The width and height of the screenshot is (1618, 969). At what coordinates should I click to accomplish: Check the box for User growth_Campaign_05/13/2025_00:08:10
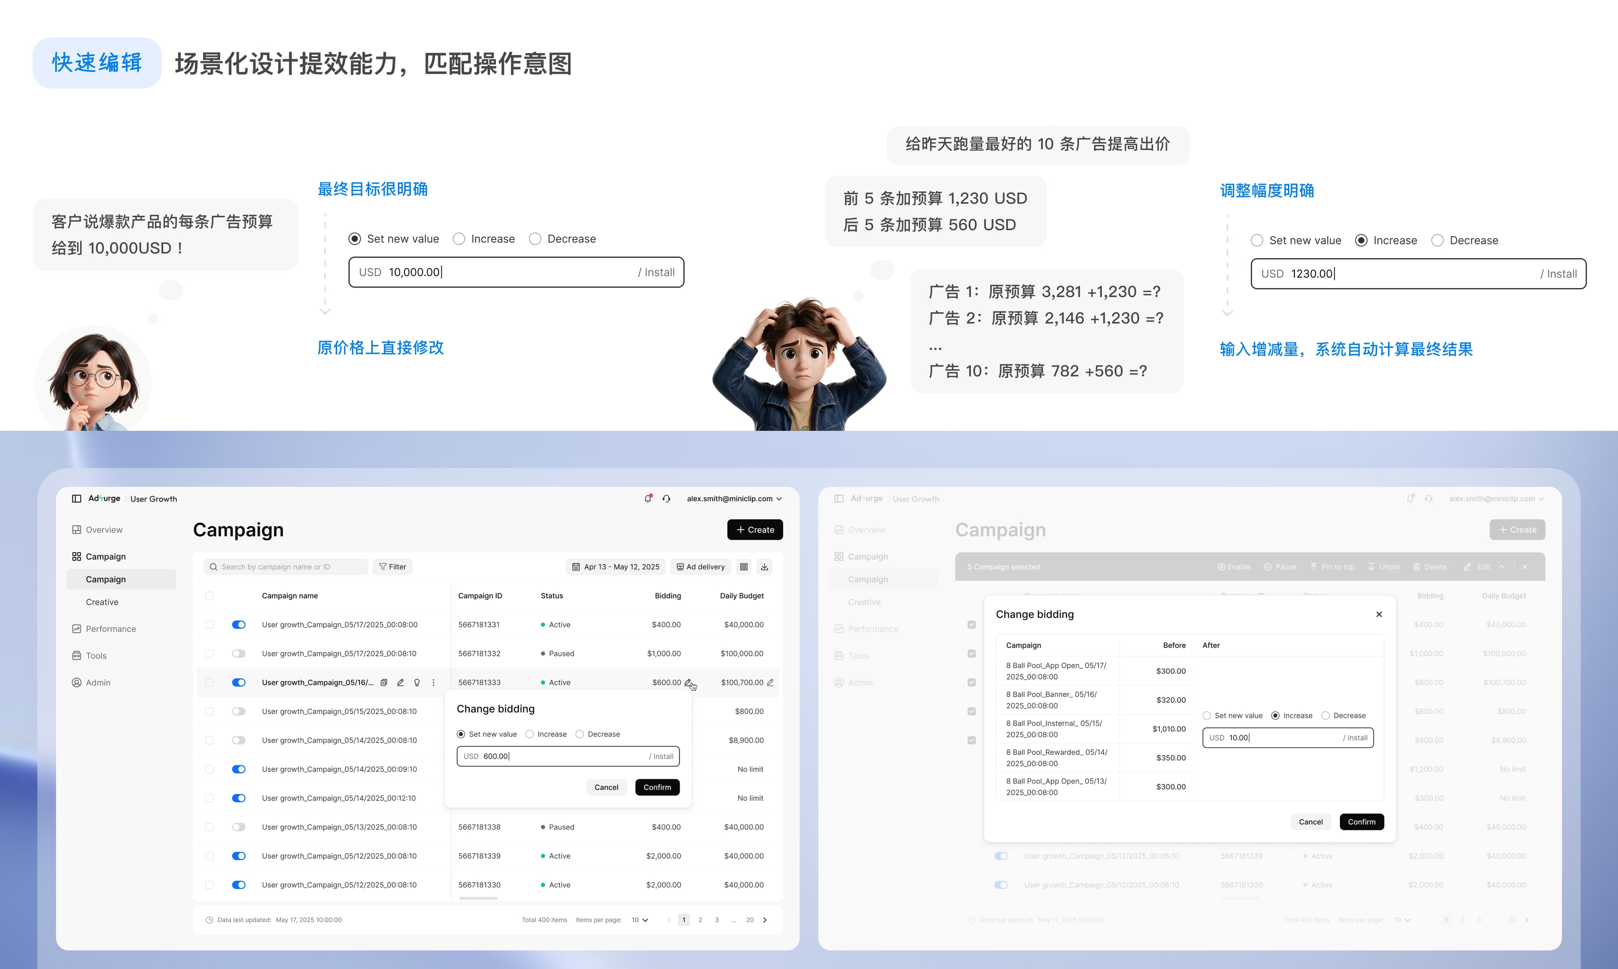click(x=209, y=827)
